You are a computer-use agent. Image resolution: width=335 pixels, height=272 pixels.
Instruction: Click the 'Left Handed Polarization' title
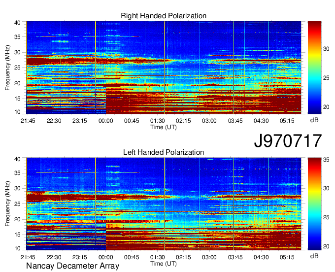pyautogui.click(x=164, y=152)
